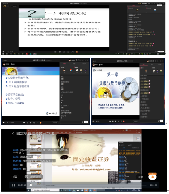The height and width of the screenshot is (194, 169).
Task: Click the video progress bar handle
Action: [31, 185]
